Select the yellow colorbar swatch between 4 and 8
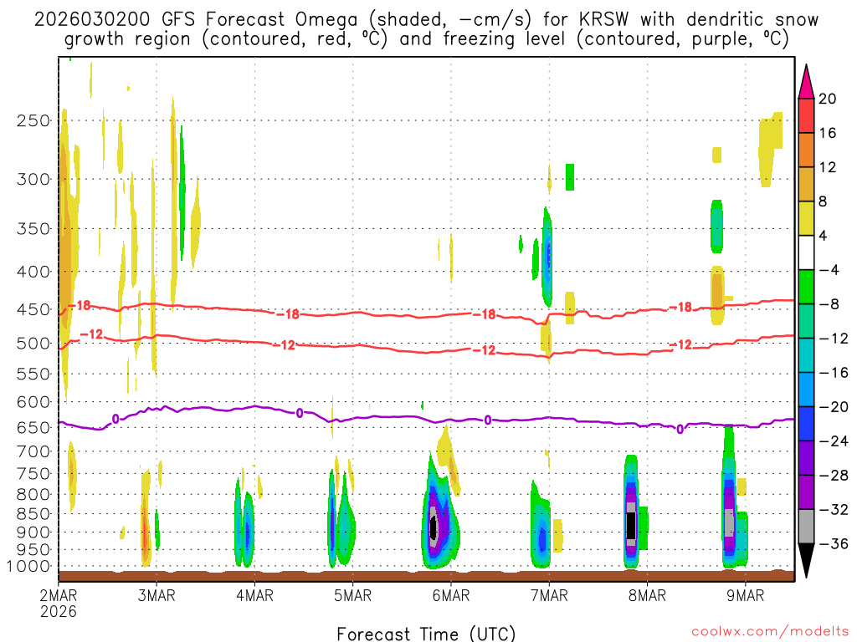Screen dimensions: 857x642 tap(806, 218)
